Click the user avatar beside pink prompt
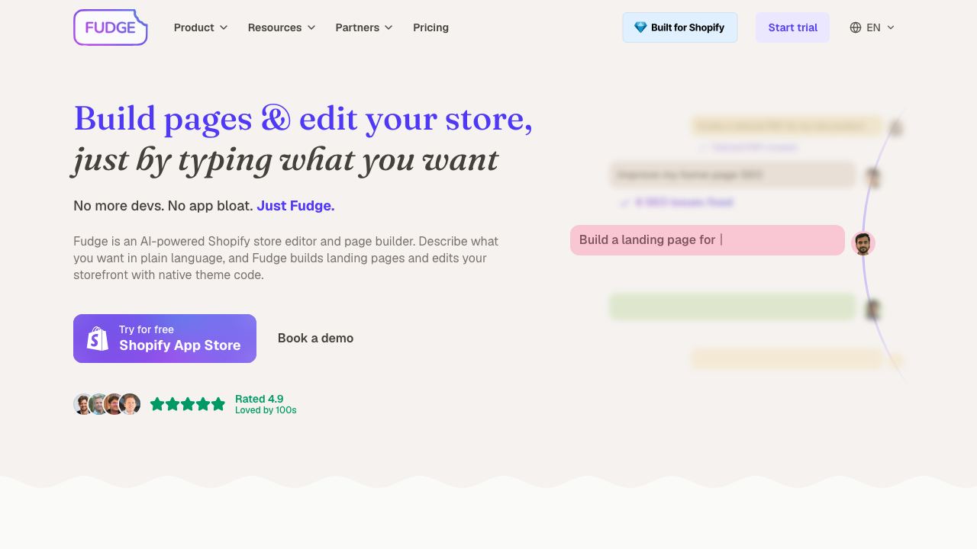 863,244
